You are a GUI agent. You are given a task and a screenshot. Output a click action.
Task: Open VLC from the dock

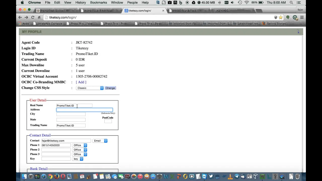230,176
